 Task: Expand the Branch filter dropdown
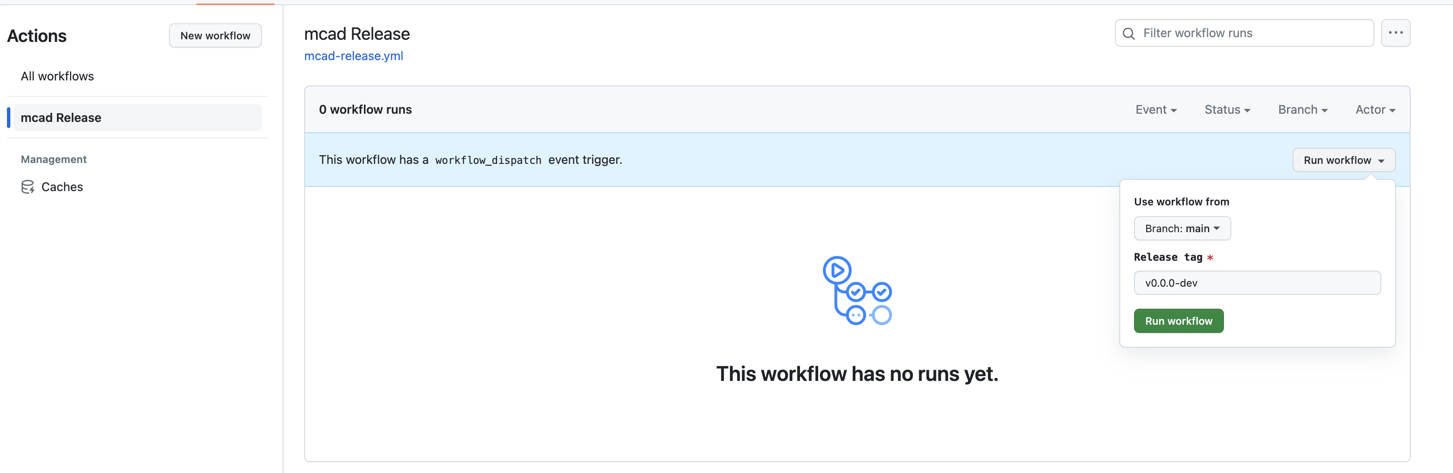1303,109
